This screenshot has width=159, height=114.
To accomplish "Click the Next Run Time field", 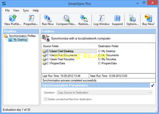I will tap(122, 76).
